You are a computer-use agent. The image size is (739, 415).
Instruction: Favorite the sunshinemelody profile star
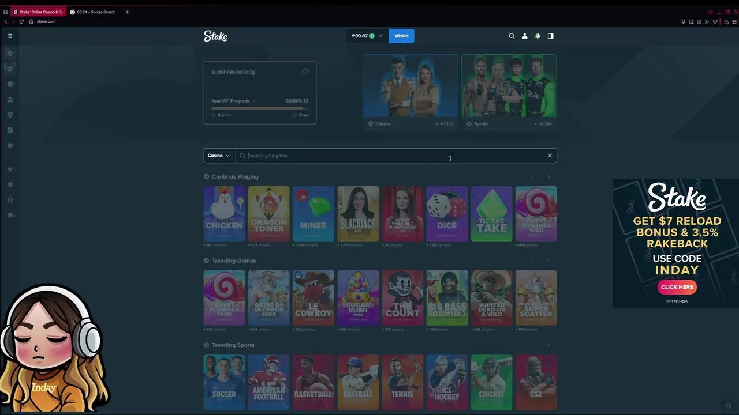(305, 71)
